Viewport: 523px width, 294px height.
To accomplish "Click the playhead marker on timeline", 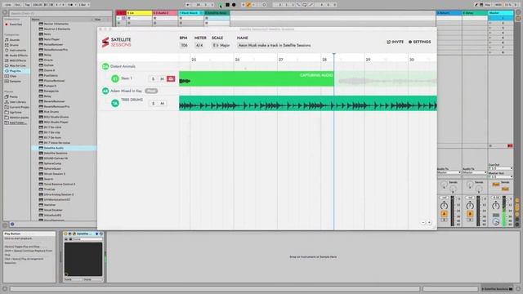I will click(x=334, y=54).
